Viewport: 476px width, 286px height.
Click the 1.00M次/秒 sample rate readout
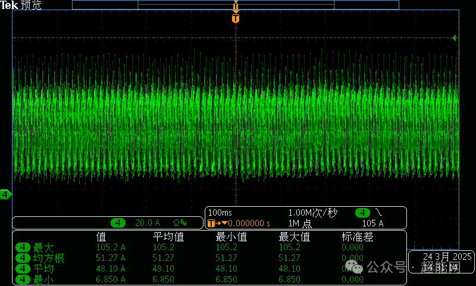point(313,213)
